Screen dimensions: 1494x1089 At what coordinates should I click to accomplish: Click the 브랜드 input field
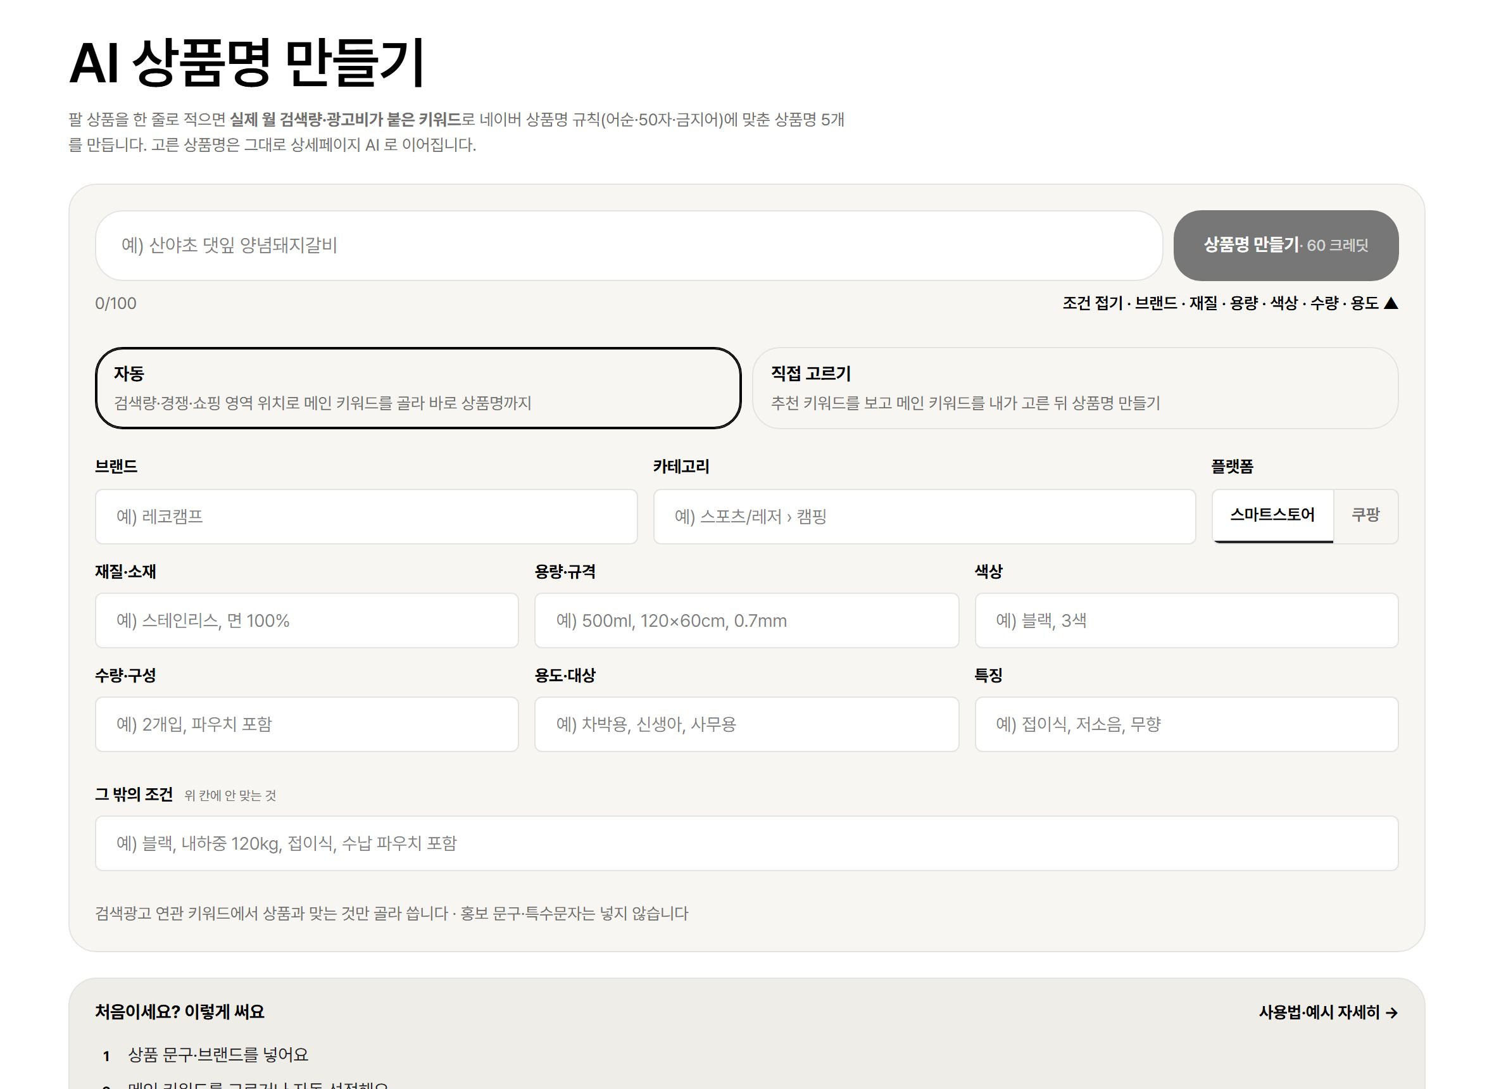[366, 516]
